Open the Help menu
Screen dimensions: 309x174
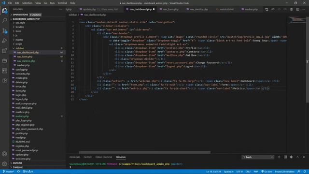(x=72, y=3)
